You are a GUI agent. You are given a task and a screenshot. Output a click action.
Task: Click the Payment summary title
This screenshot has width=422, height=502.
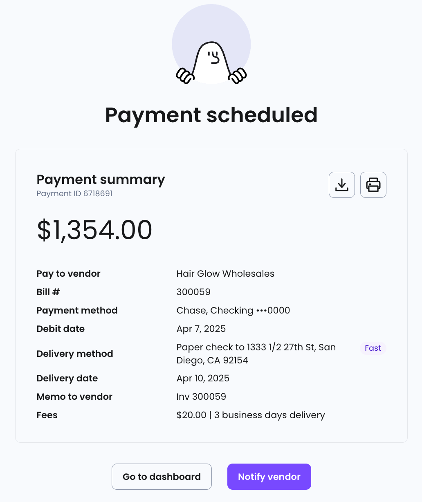101,179
